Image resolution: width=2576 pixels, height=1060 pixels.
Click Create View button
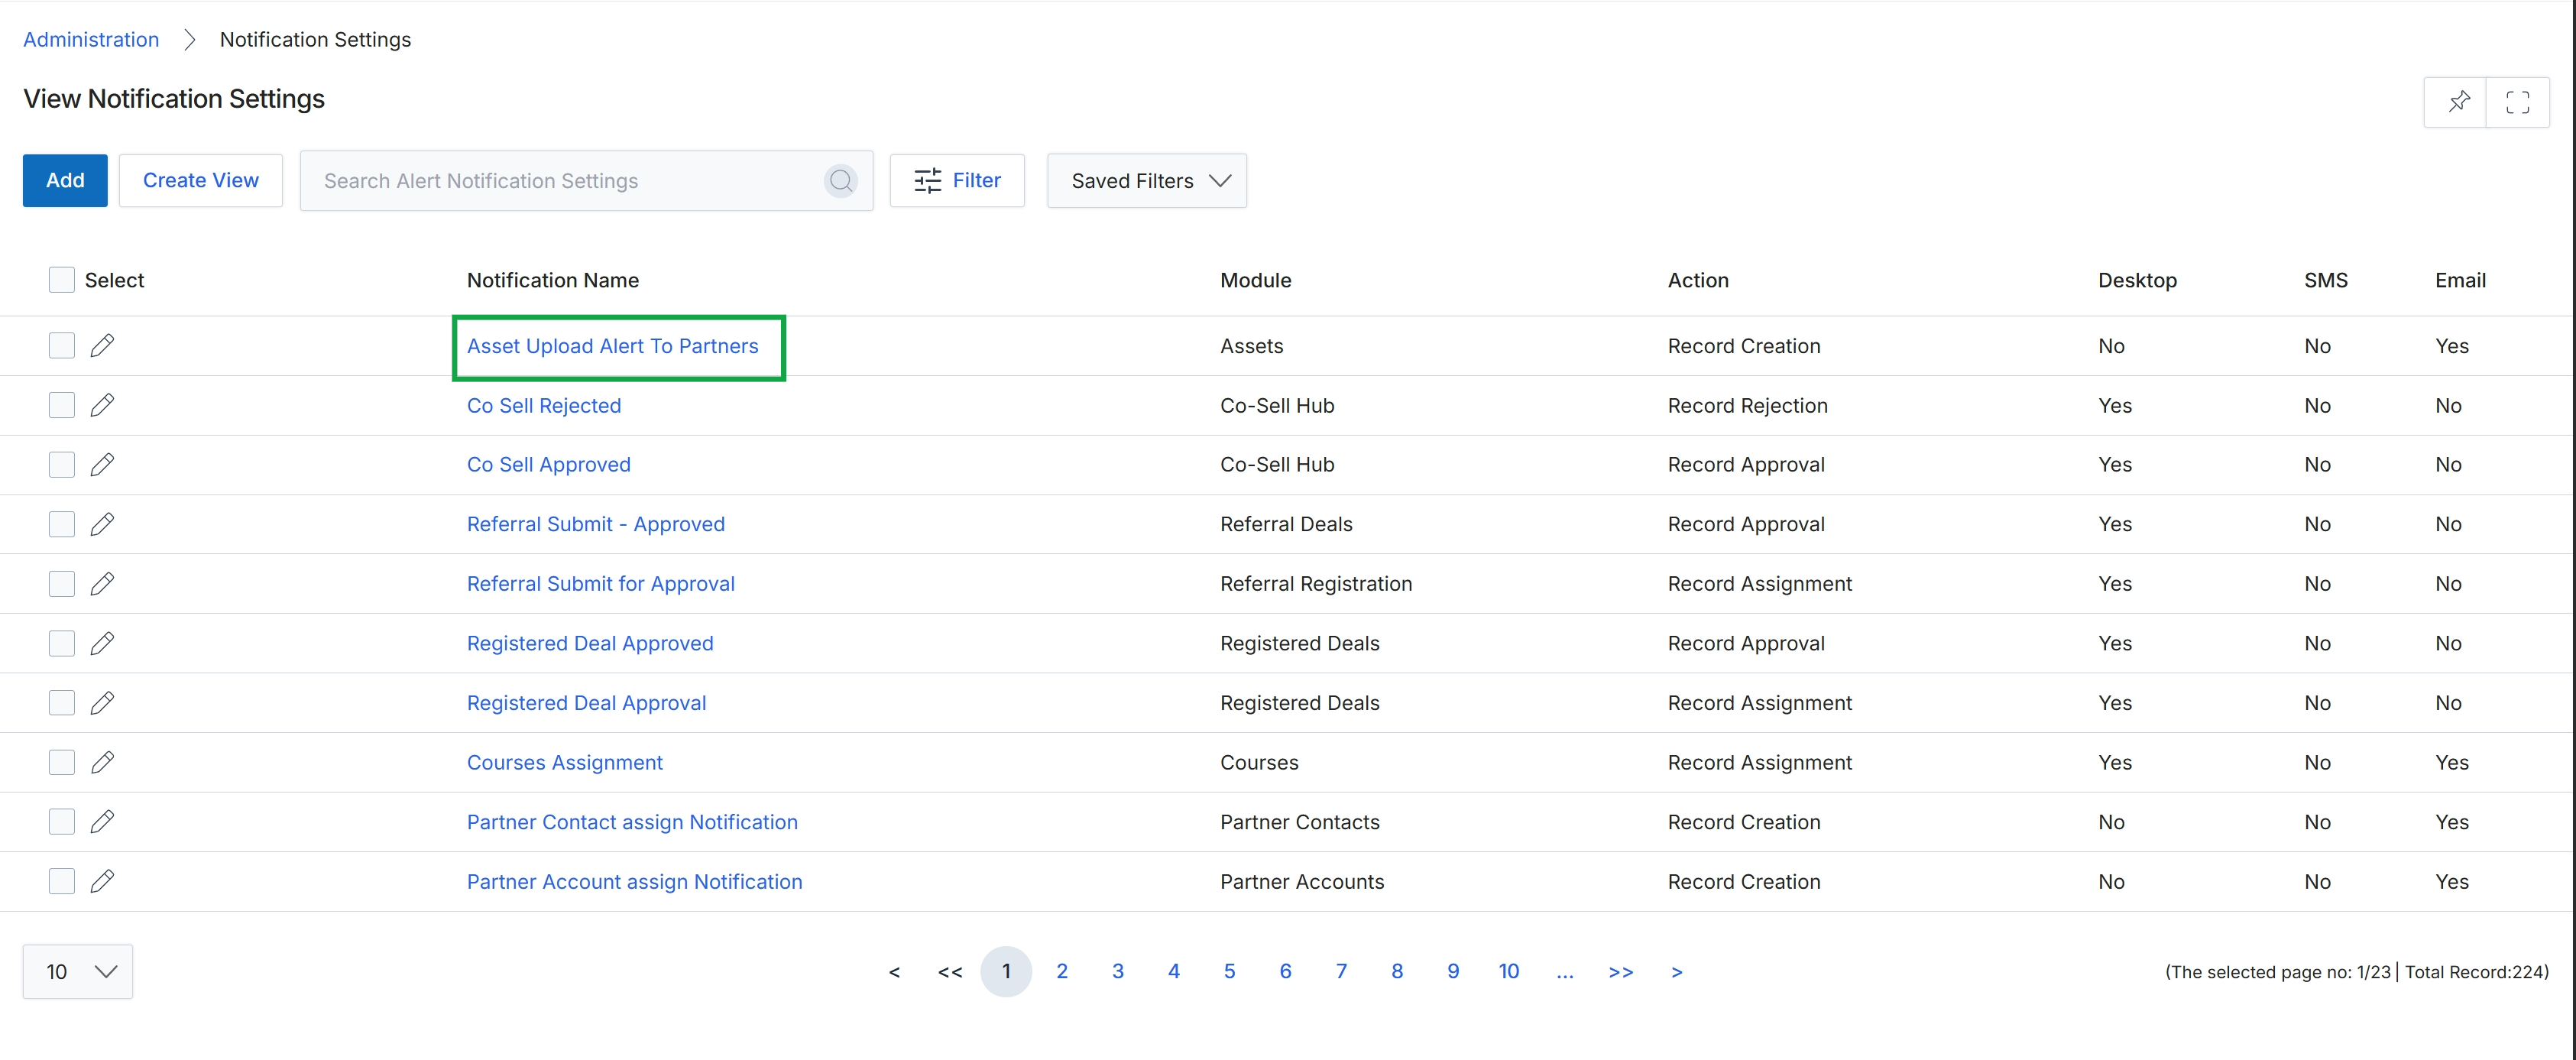(x=201, y=181)
